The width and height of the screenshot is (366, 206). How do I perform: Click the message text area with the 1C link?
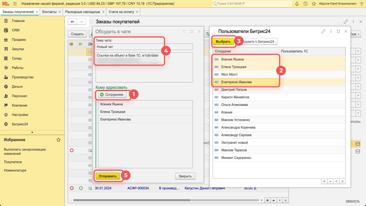pyautogui.click(x=144, y=67)
